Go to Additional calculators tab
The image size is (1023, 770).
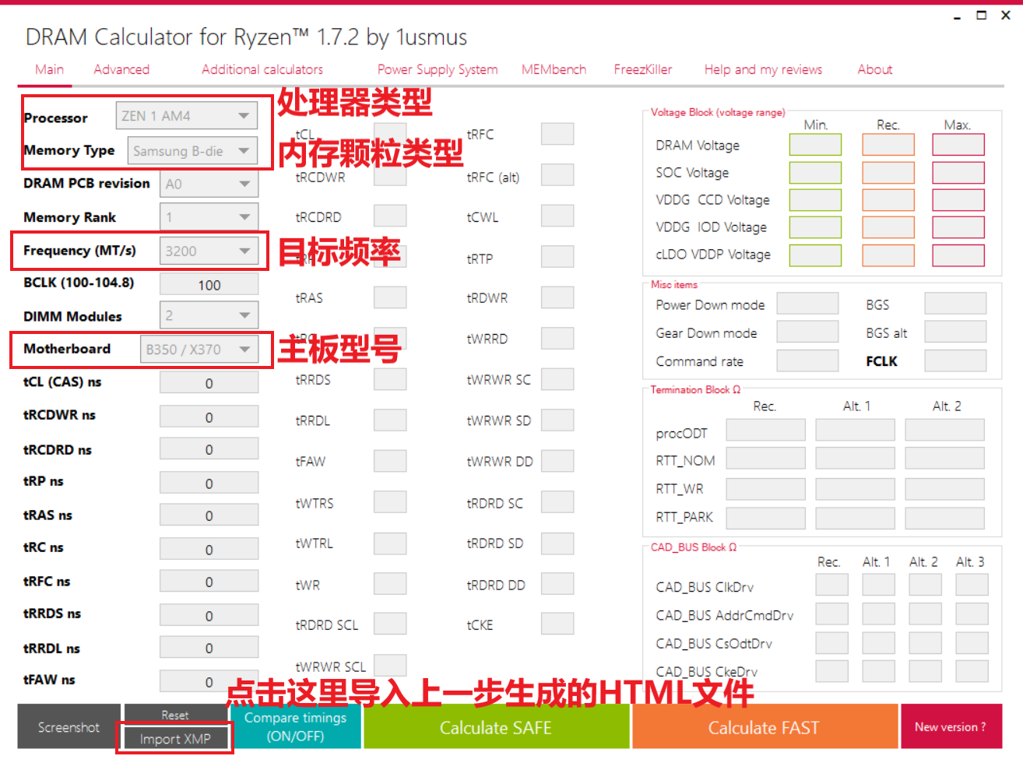point(262,69)
